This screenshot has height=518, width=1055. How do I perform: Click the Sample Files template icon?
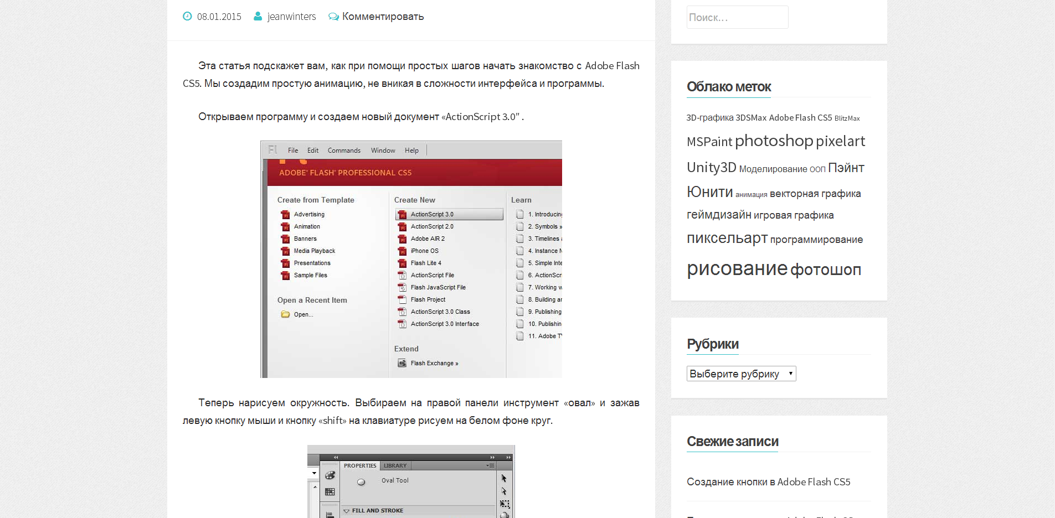(285, 275)
